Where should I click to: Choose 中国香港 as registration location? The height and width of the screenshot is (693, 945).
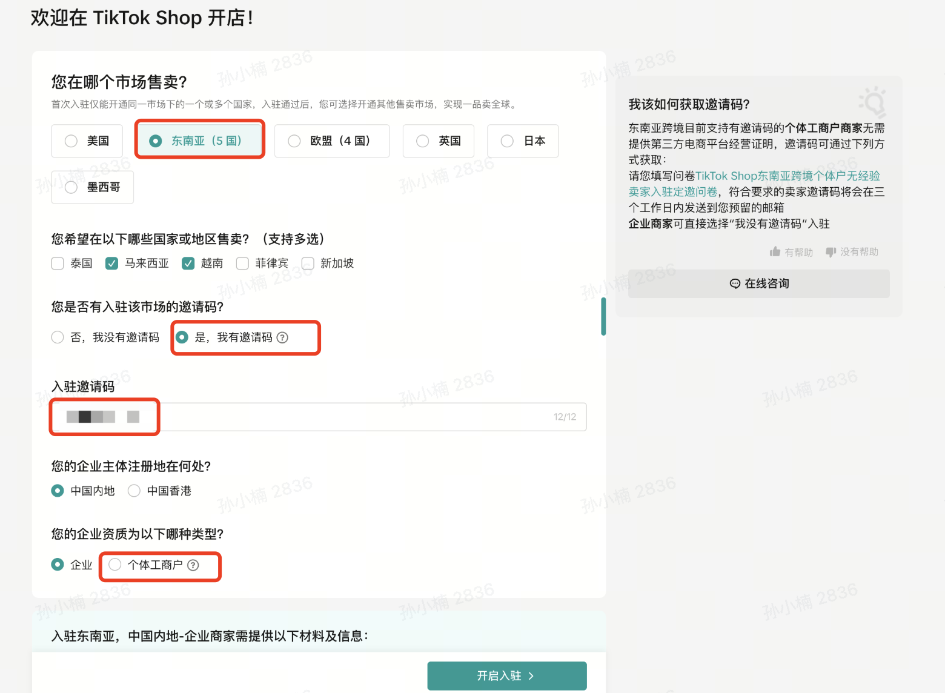134,491
